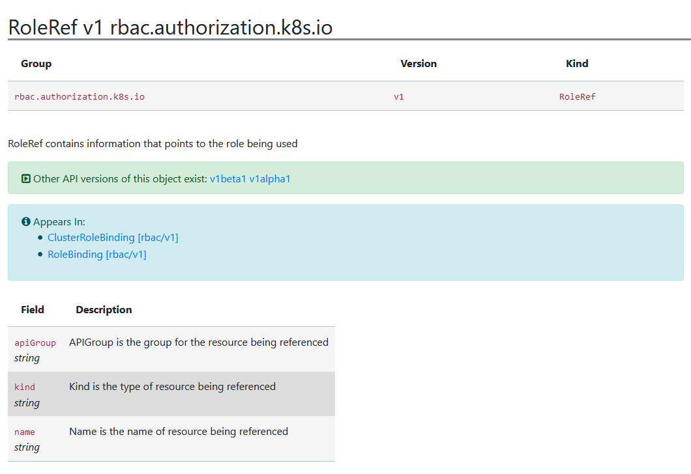The width and height of the screenshot is (691, 474).
Task: Follow the ClusterRoleBinding [rbac/v1] link
Action: (x=113, y=238)
